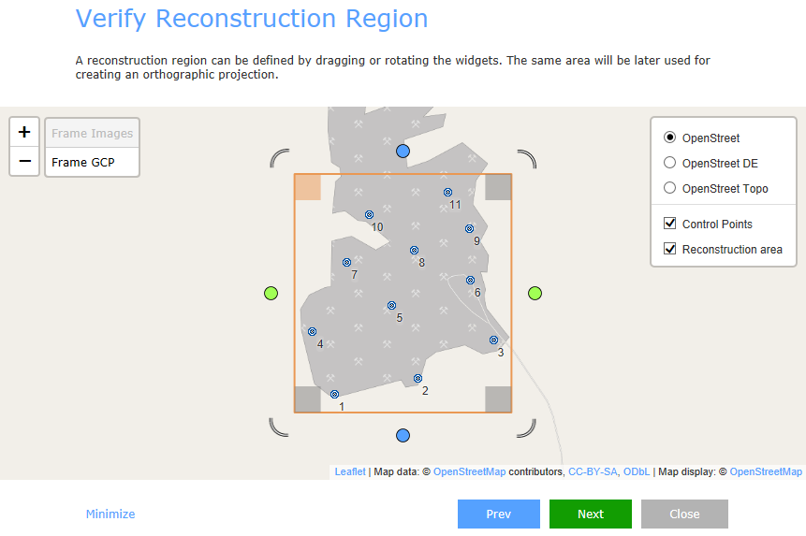Zoom out of the map

(24, 161)
